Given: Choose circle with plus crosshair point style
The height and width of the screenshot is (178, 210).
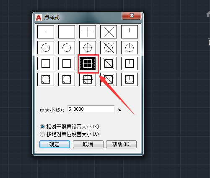Looking at the screenshot, I should pos(88,48).
